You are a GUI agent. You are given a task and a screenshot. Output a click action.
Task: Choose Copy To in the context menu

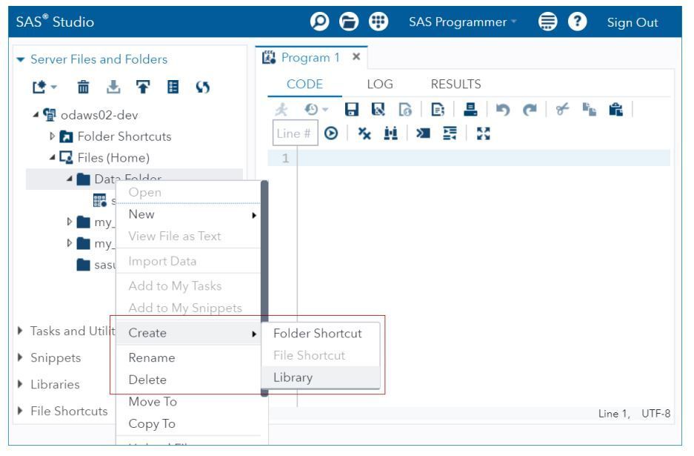(x=188, y=423)
